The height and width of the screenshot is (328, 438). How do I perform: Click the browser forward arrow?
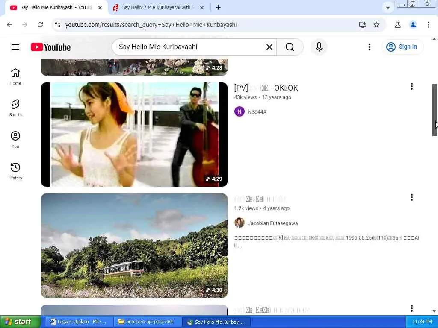tap(25, 25)
